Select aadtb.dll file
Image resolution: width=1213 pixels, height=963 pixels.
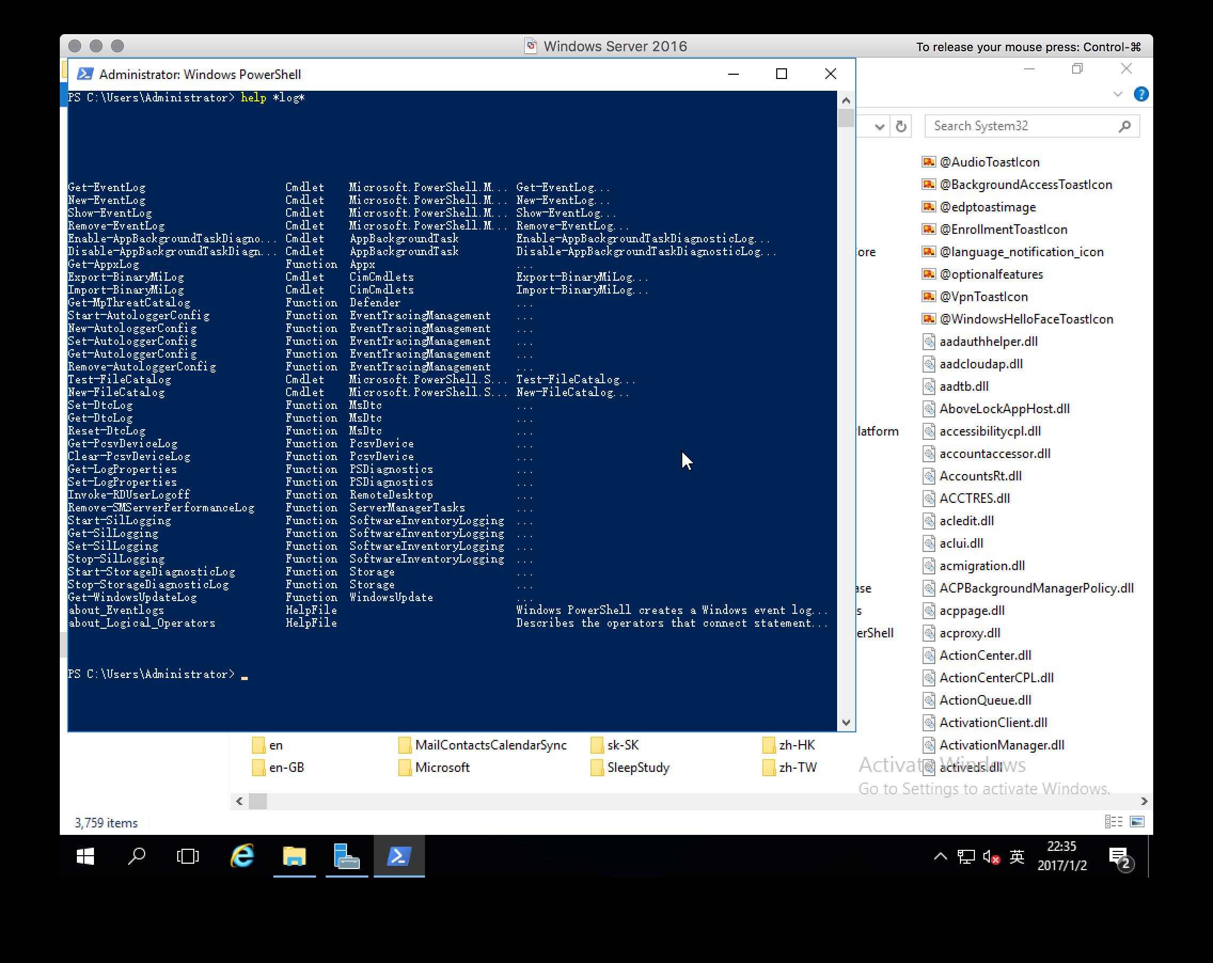click(x=955, y=386)
